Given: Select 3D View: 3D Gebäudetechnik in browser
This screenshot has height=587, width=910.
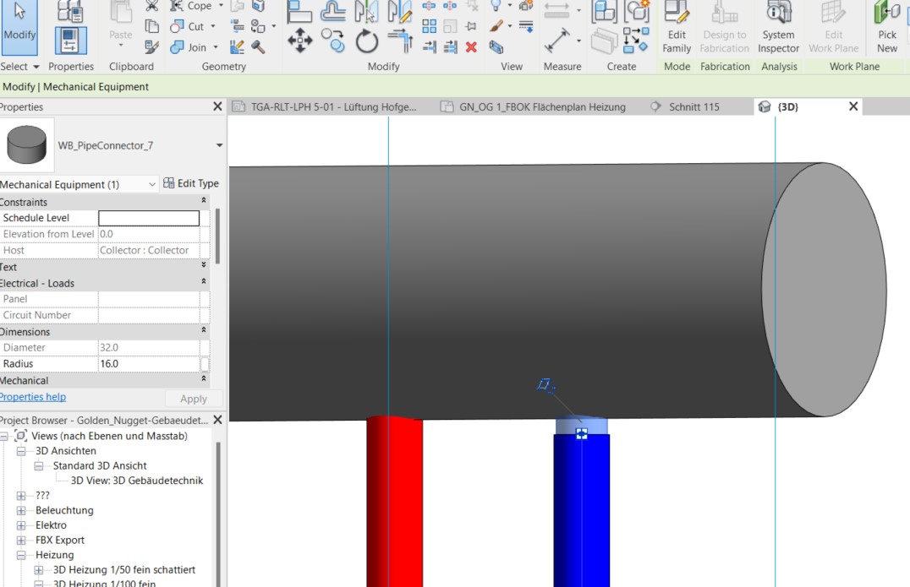Looking at the screenshot, I should tap(136, 481).
